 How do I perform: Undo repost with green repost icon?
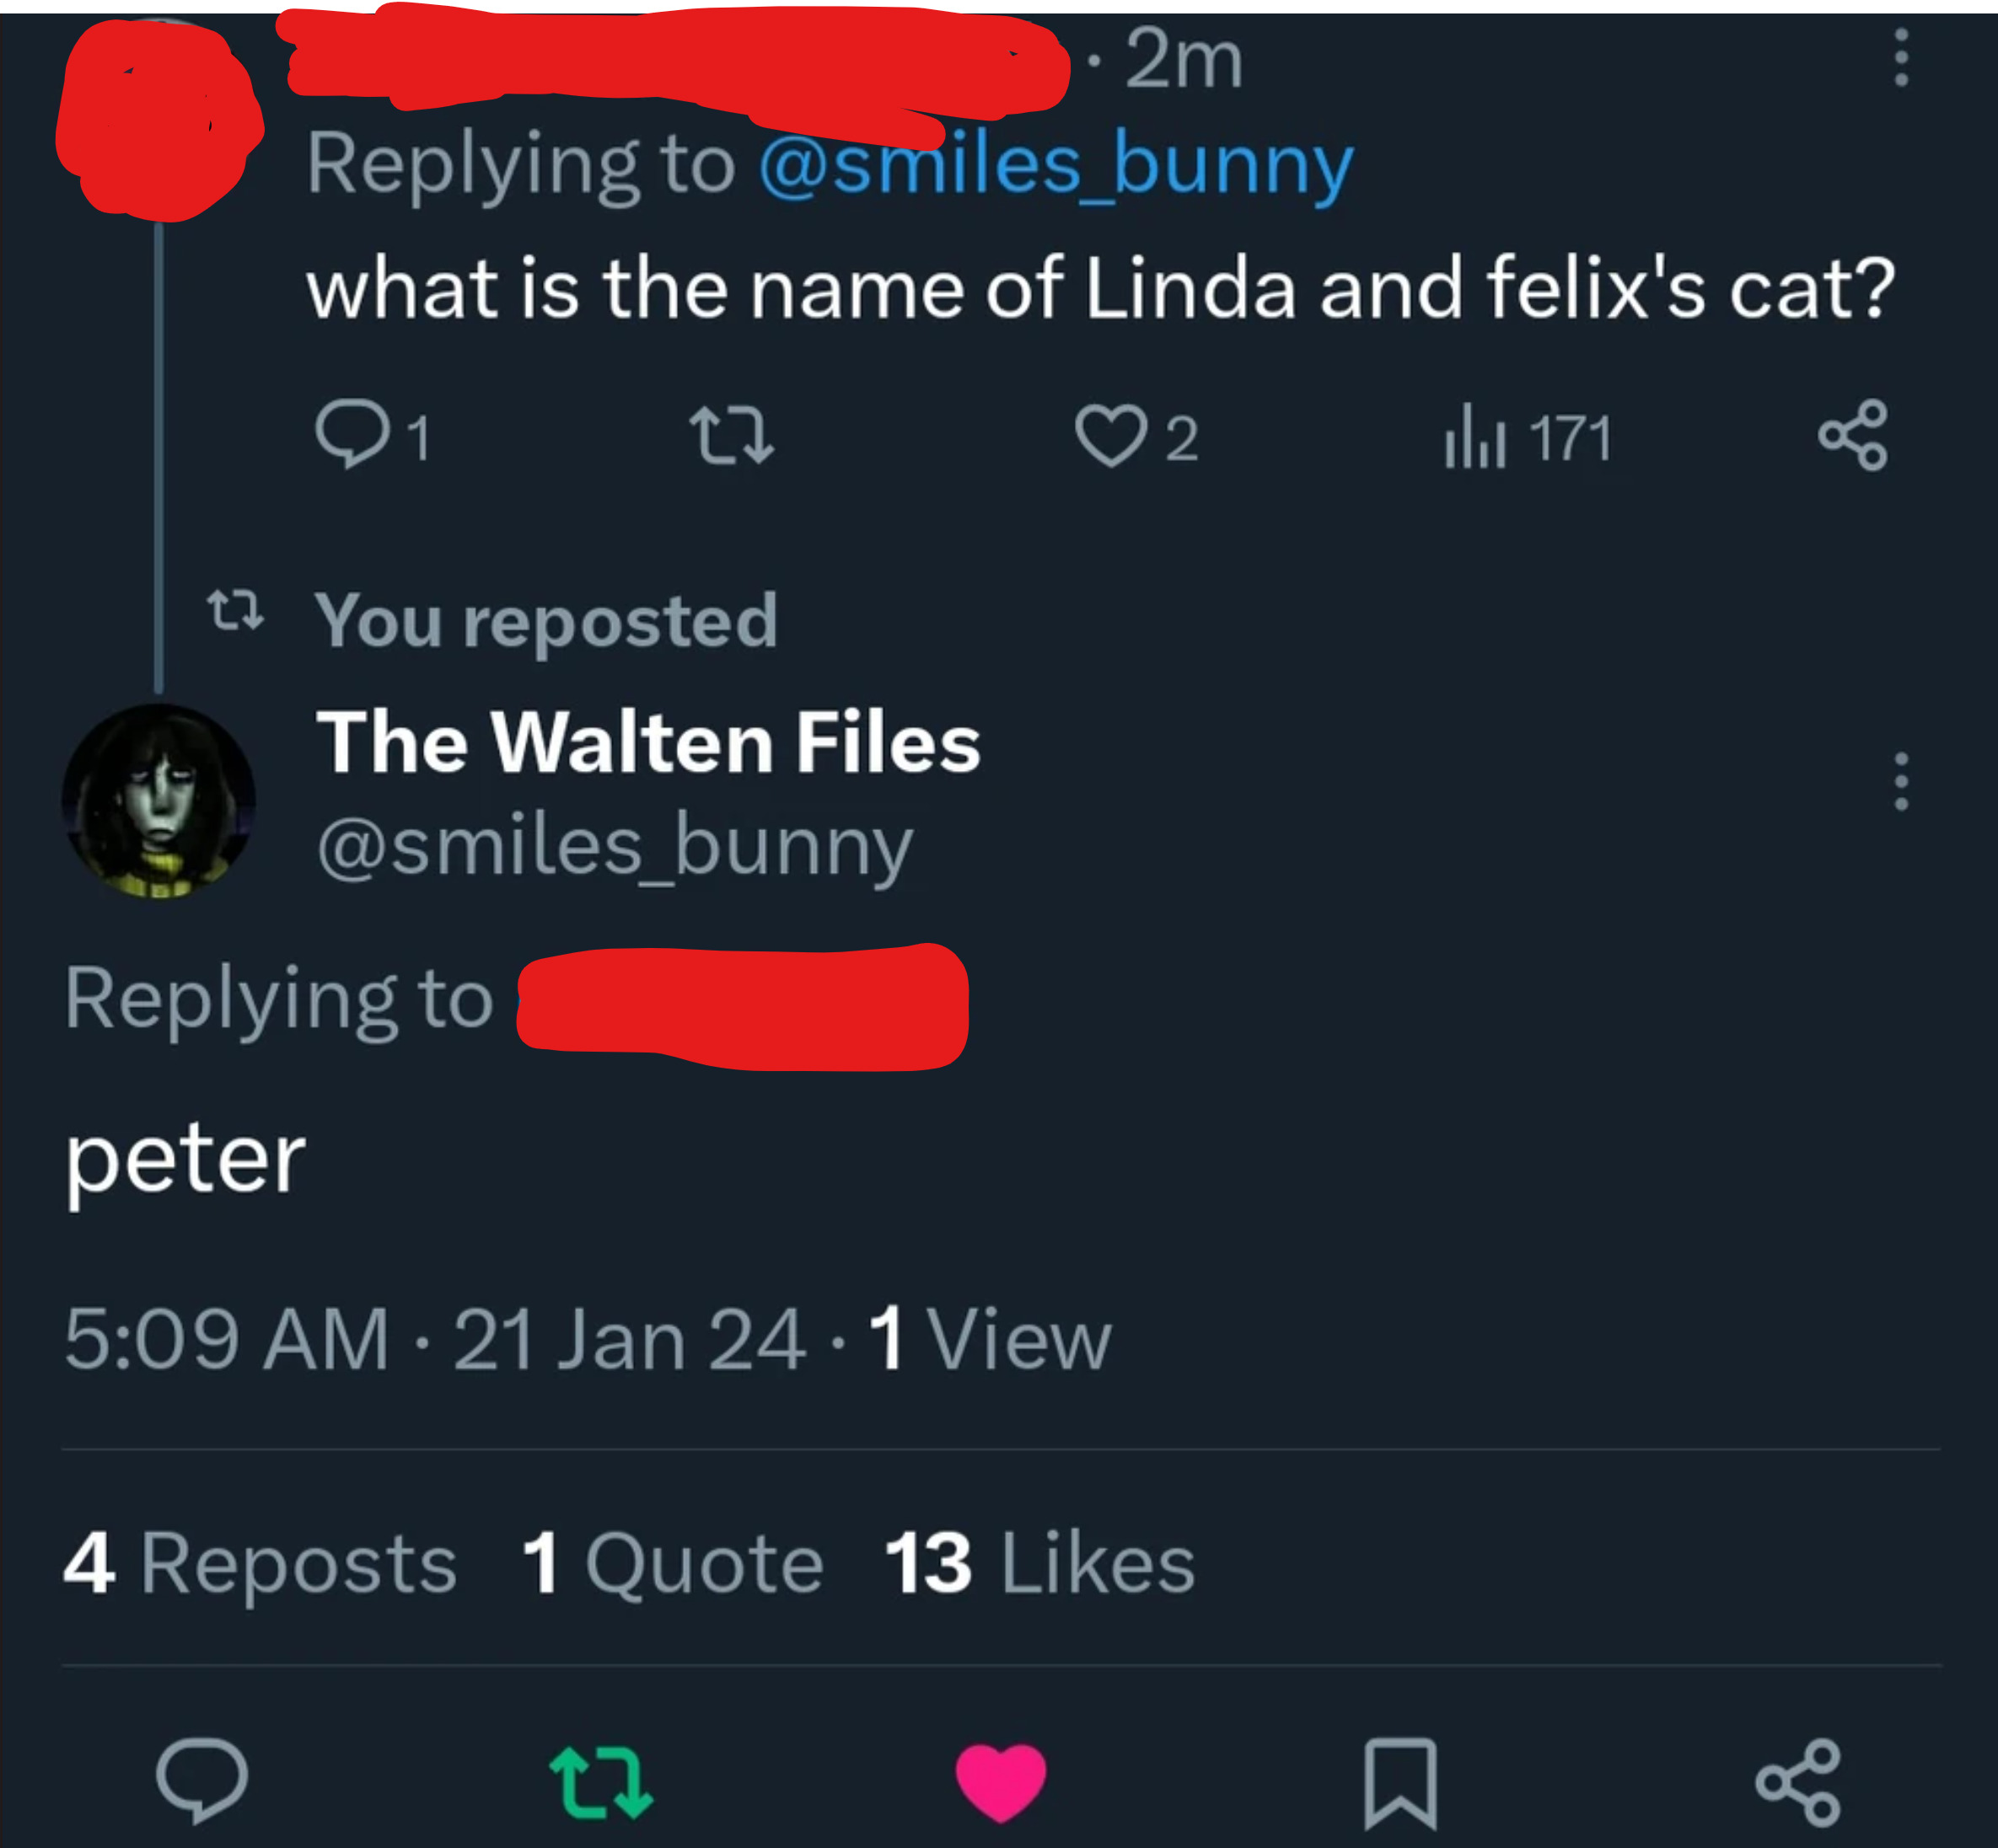click(x=601, y=1781)
